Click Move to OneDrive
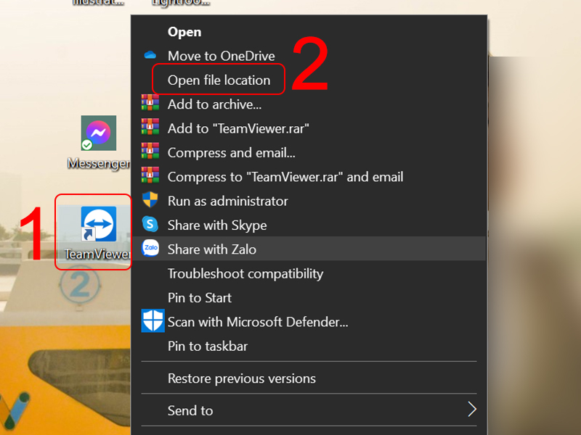Image resolution: width=581 pixels, height=435 pixels. tap(220, 55)
